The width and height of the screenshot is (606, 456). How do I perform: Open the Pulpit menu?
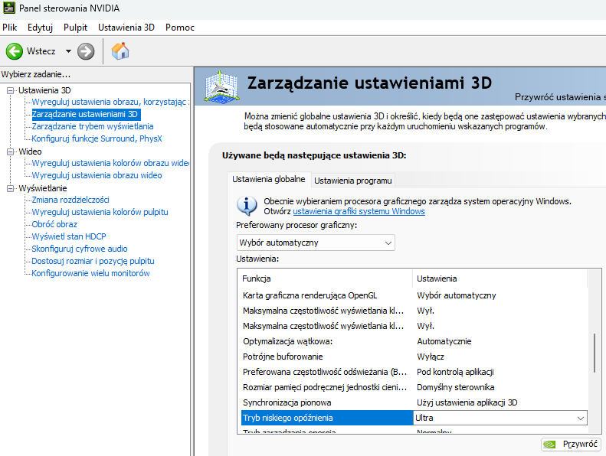(x=75, y=28)
